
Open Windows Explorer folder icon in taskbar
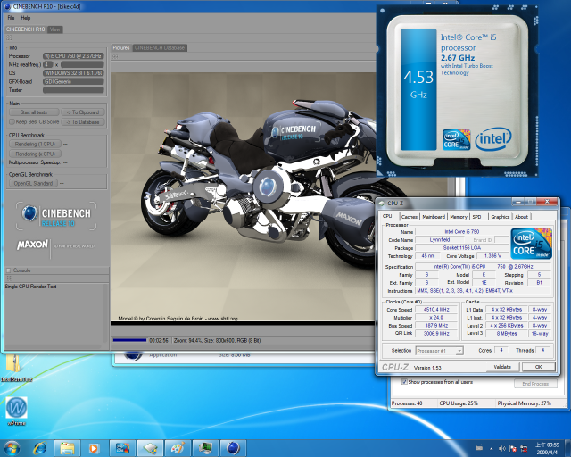coord(68,448)
